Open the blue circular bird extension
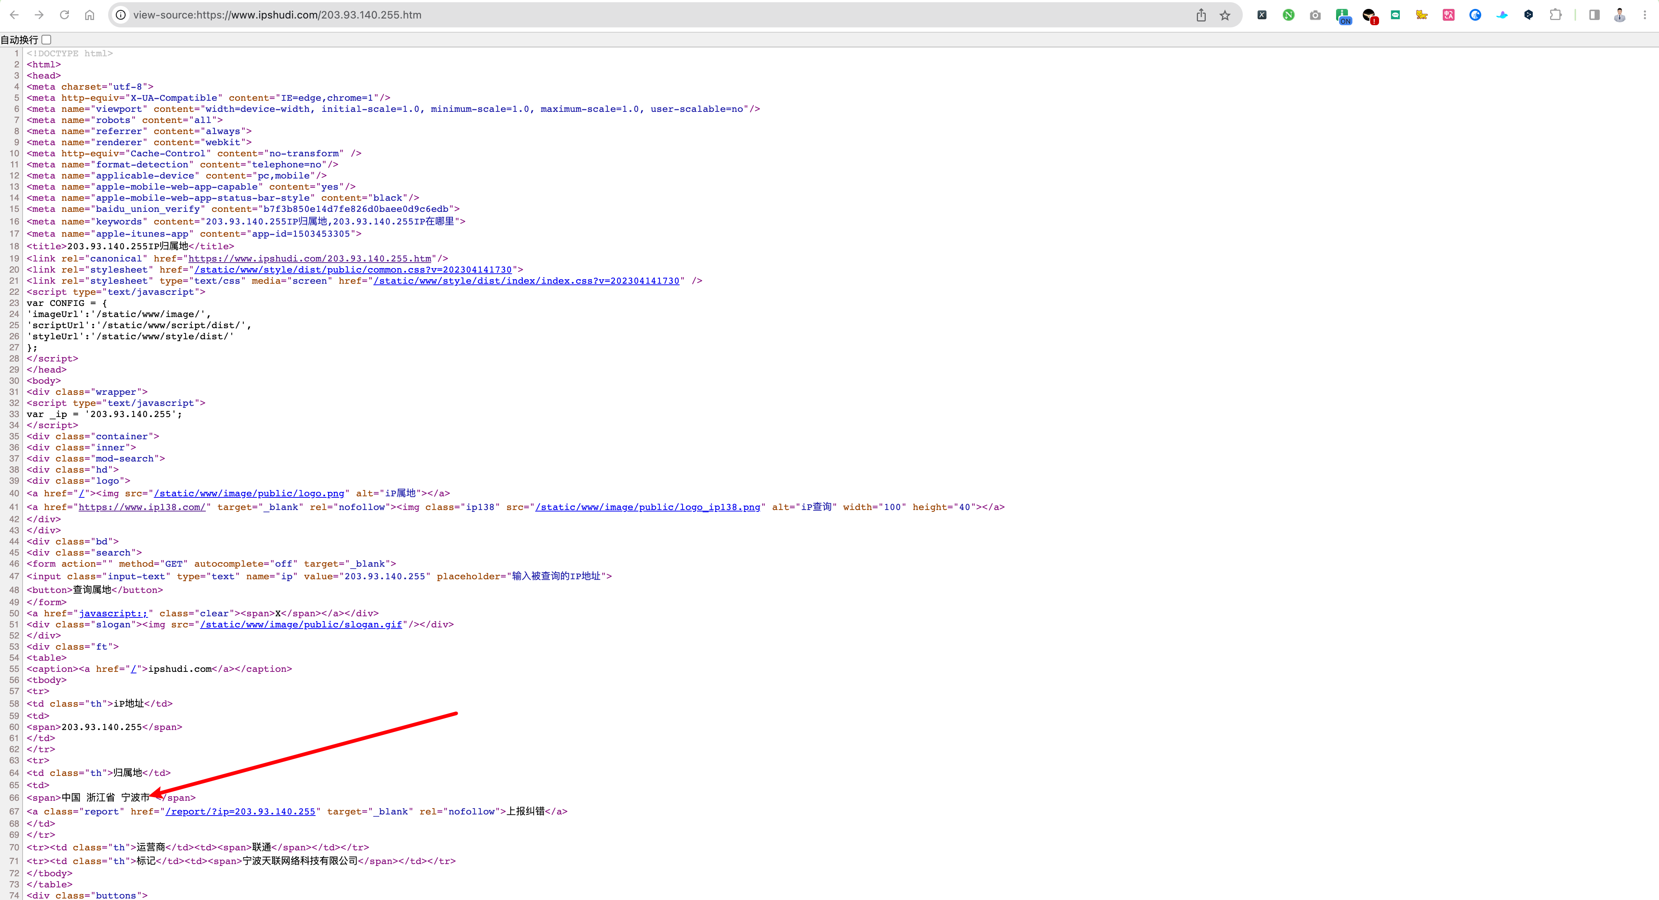Viewport: 1659px width, 900px height. pos(1475,15)
